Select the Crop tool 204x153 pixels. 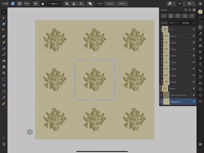(4, 73)
